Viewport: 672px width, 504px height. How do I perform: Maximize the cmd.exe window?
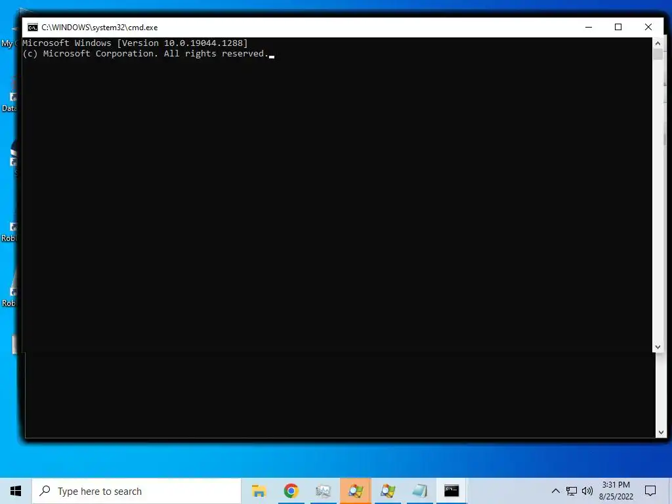618,27
